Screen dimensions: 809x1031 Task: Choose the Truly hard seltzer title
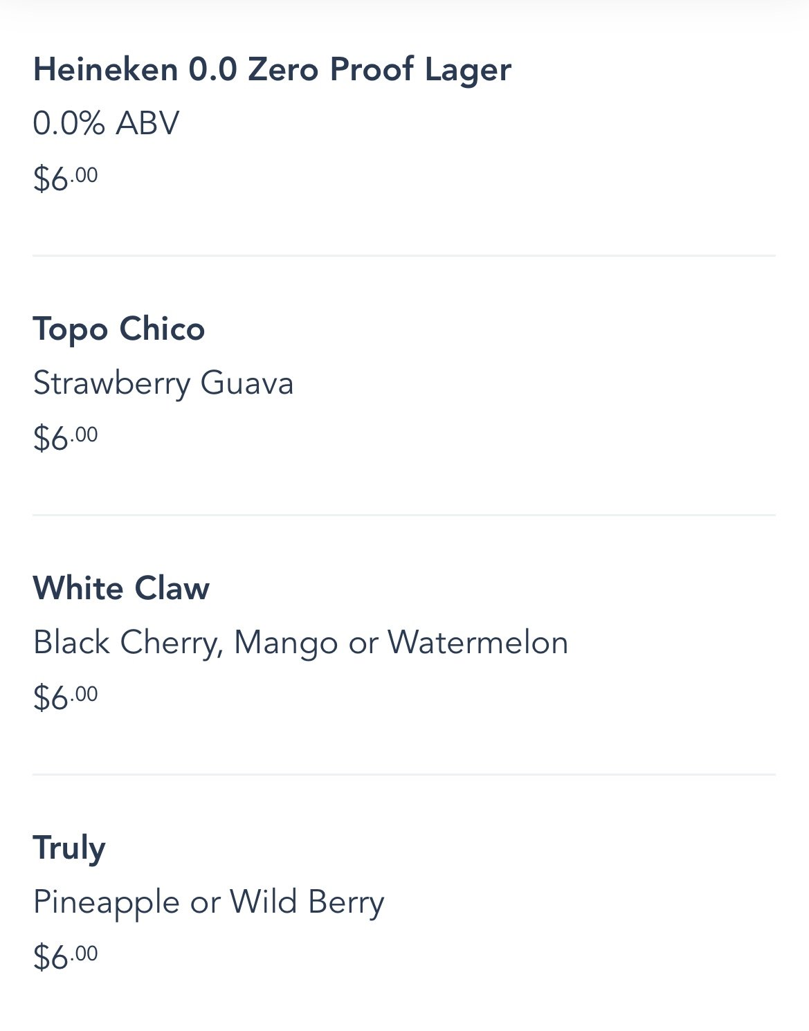[x=69, y=848]
